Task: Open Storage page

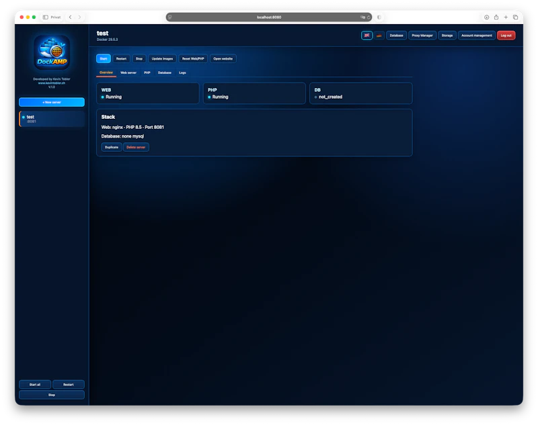Action: coord(447,36)
